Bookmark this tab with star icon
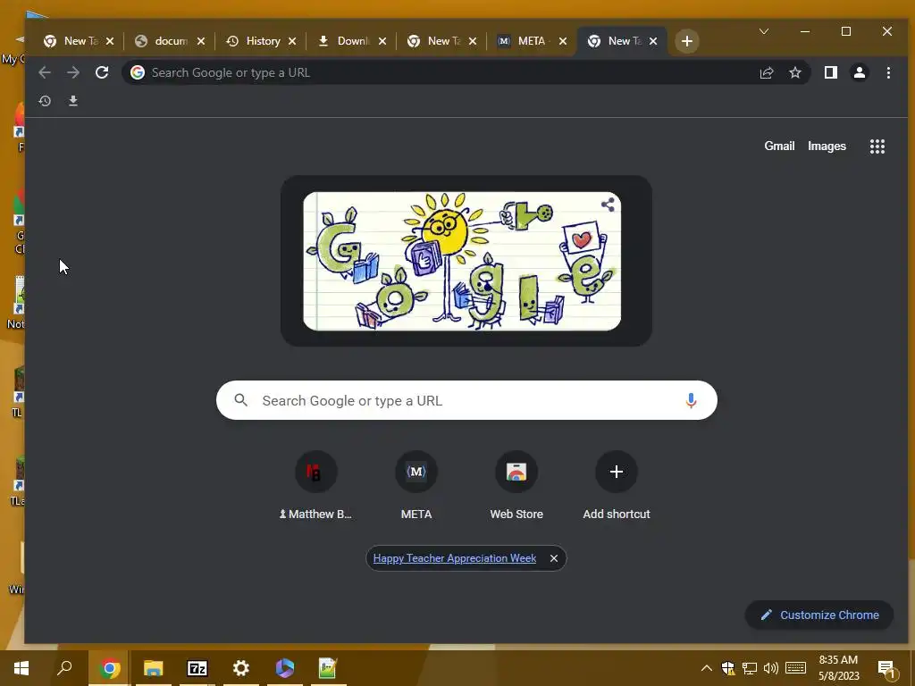This screenshot has height=686, width=915. click(x=794, y=72)
